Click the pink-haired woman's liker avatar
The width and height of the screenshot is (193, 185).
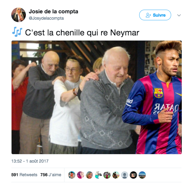click(81, 175)
